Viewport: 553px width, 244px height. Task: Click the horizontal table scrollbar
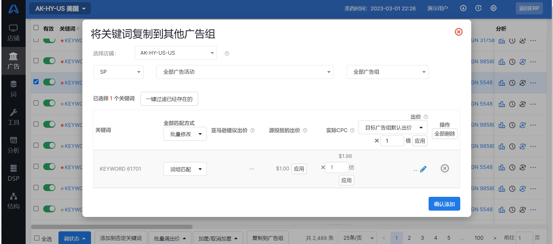[112, 227]
